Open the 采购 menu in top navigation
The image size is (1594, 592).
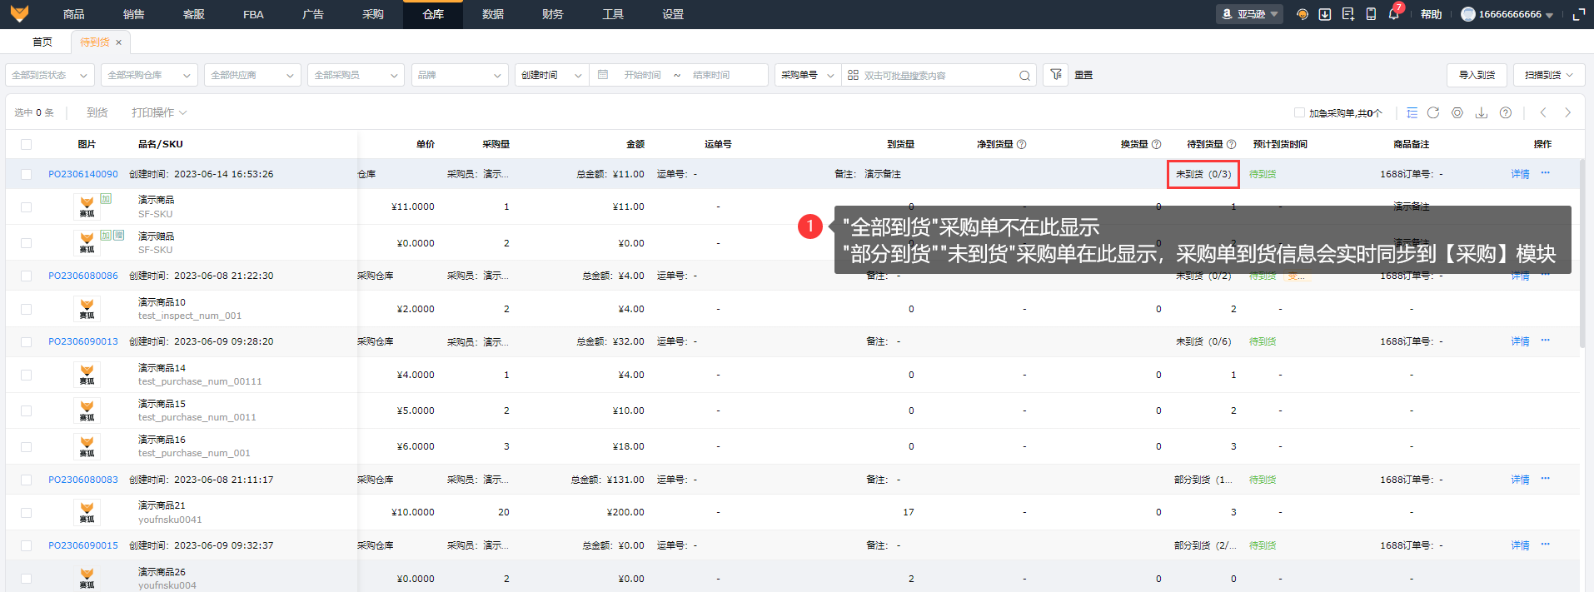click(373, 14)
